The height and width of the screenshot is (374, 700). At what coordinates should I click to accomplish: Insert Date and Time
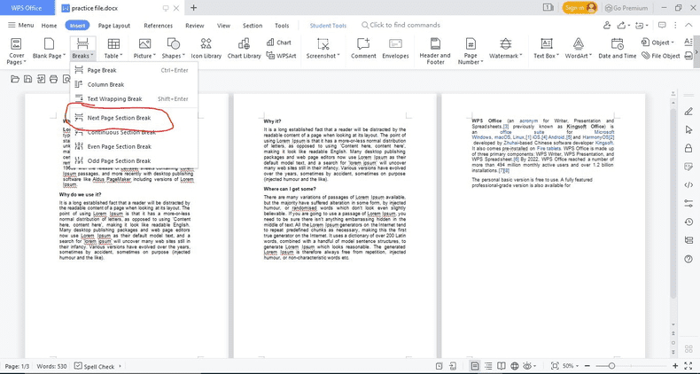point(618,49)
